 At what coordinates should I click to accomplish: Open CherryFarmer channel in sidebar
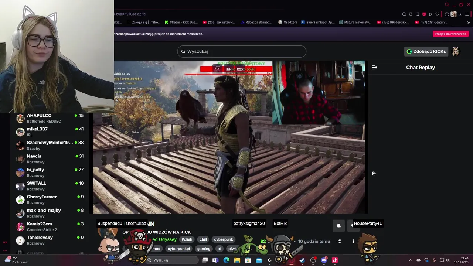(x=50, y=199)
